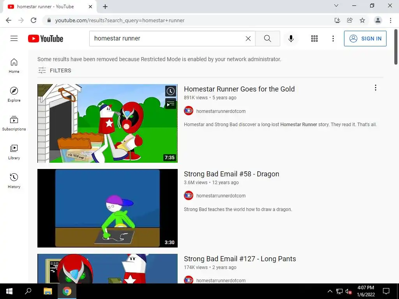The width and height of the screenshot is (399, 299).
Task: Click channel avatar beside Long Pants video
Action: tap(189, 280)
